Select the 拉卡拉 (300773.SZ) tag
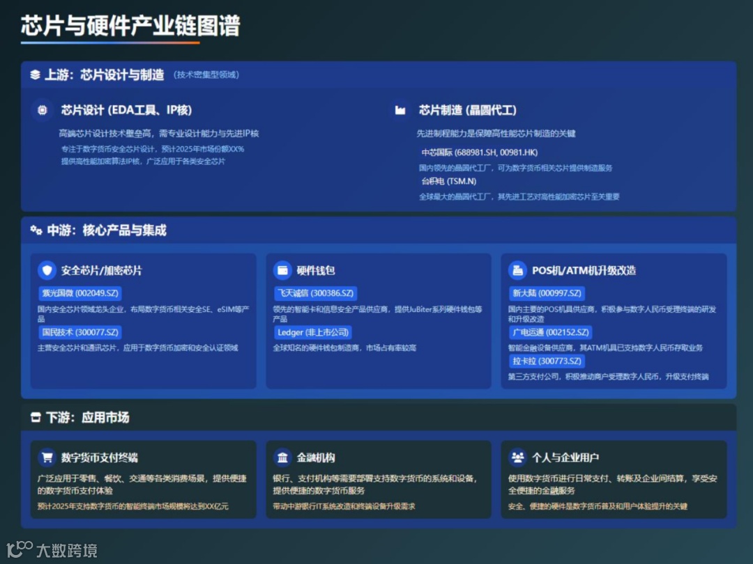This screenshot has width=753, height=564. 547,361
